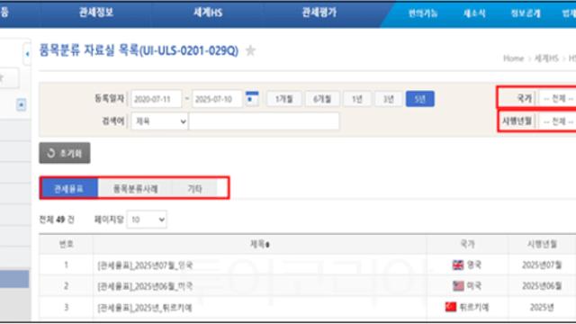
Task: Select the 6개월 period toggle
Action: (322, 99)
